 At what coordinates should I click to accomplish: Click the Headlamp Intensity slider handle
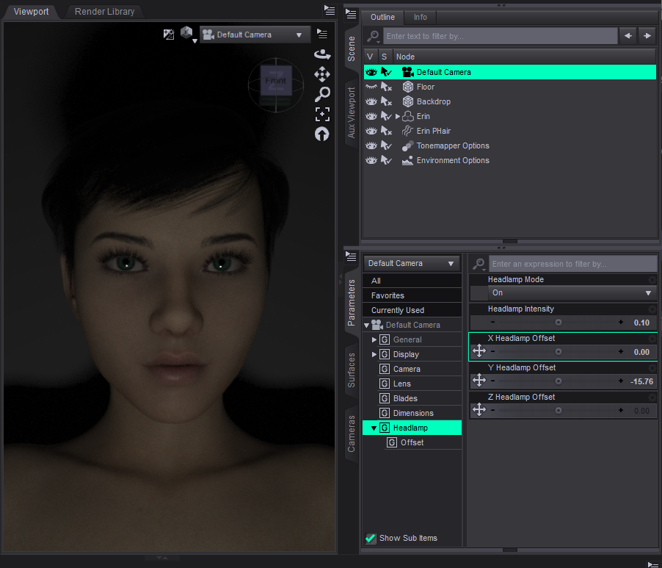tap(559, 322)
